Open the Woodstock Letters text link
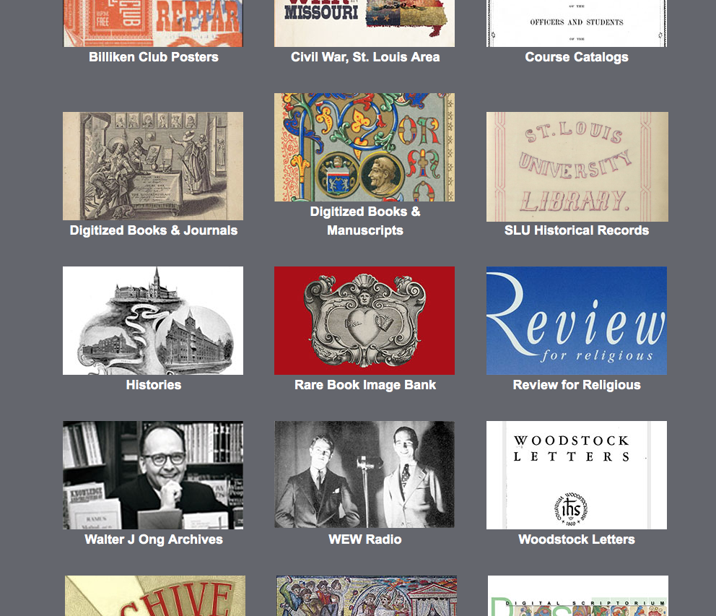Image resolution: width=716 pixels, height=616 pixels. [576, 539]
